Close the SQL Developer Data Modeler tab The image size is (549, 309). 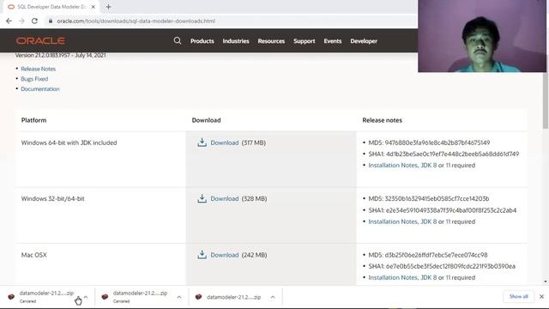pyautogui.click(x=94, y=7)
